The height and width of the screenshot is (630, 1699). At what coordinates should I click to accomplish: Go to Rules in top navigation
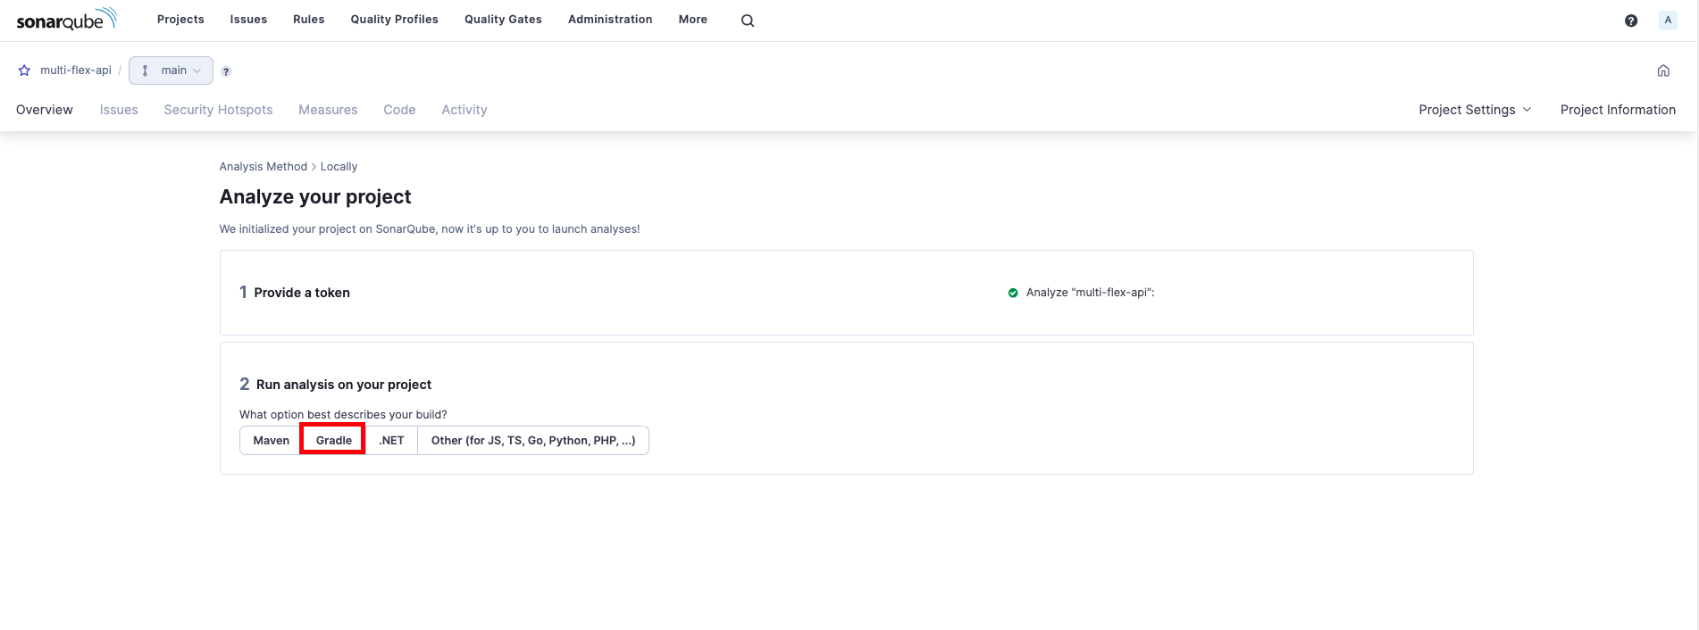pos(308,20)
